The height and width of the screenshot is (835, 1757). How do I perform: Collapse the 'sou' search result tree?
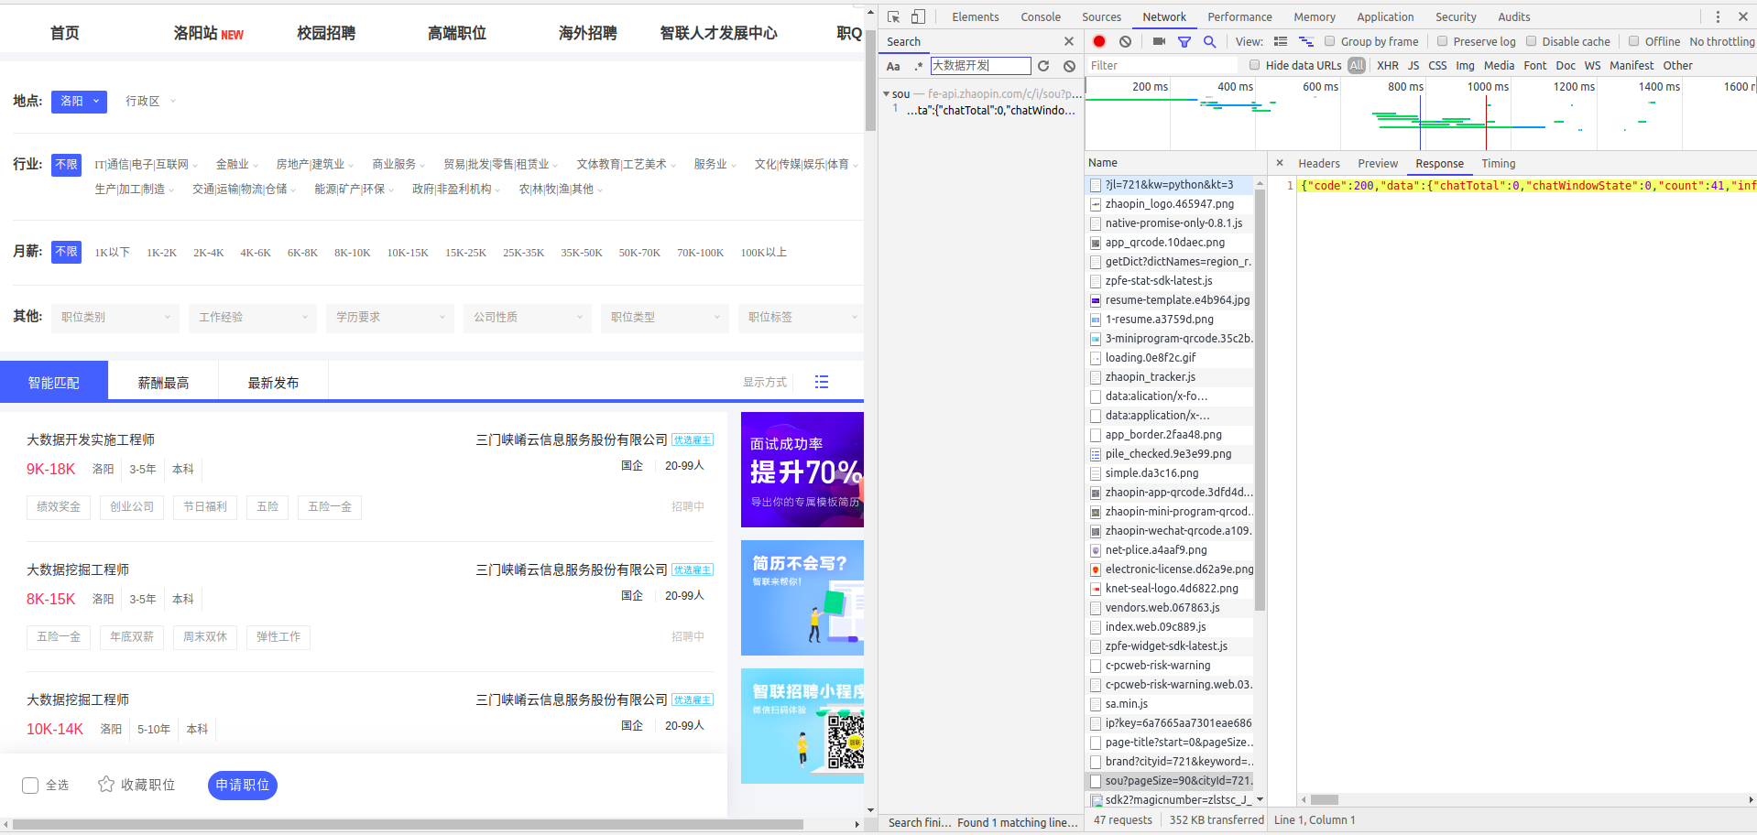[886, 93]
